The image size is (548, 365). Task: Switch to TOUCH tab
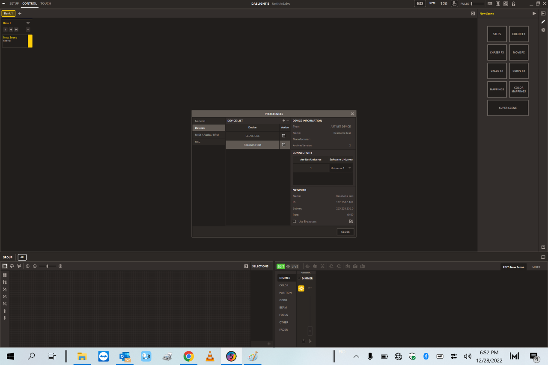click(x=46, y=3)
